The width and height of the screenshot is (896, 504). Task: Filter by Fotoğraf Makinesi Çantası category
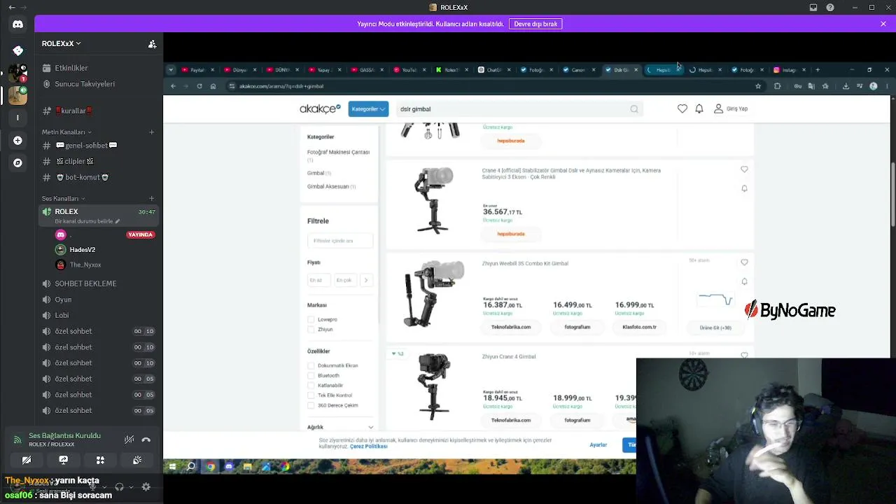[338, 152]
